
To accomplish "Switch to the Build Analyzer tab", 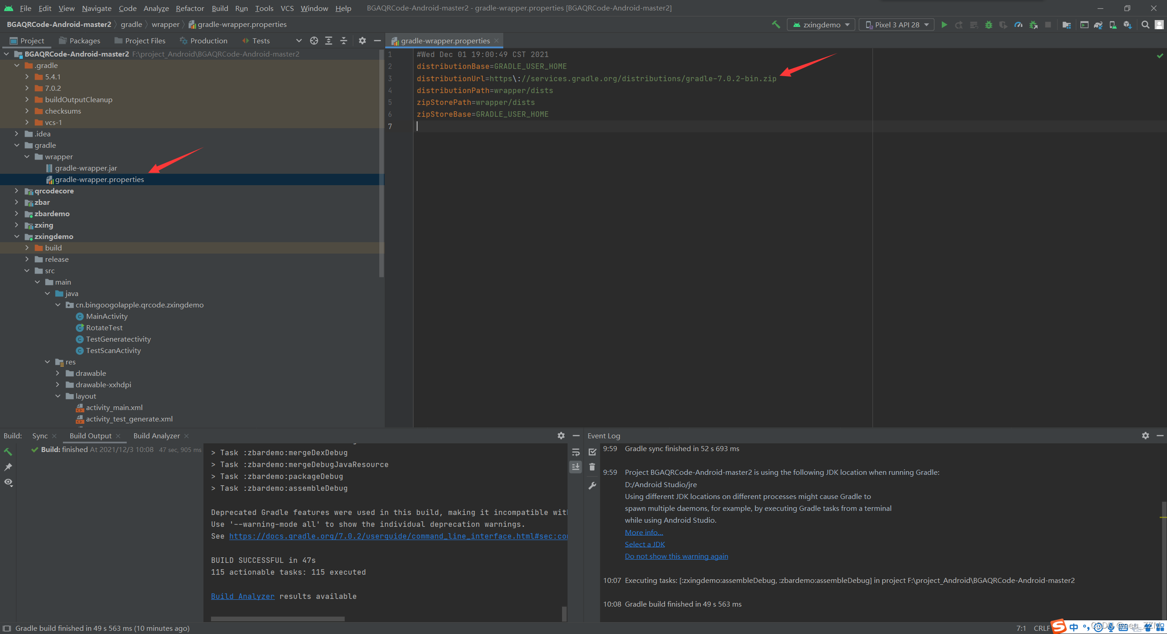I will [156, 436].
